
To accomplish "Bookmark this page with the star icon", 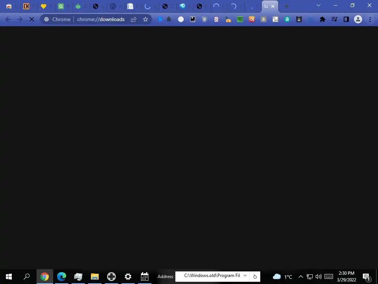I will pyautogui.click(x=145, y=19).
